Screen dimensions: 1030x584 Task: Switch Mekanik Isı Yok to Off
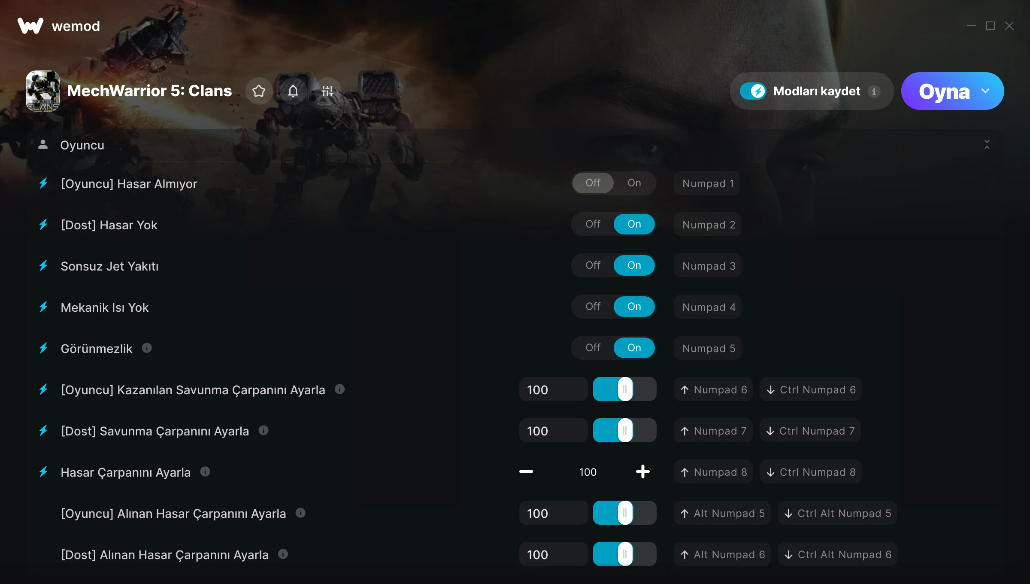[593, 307]
